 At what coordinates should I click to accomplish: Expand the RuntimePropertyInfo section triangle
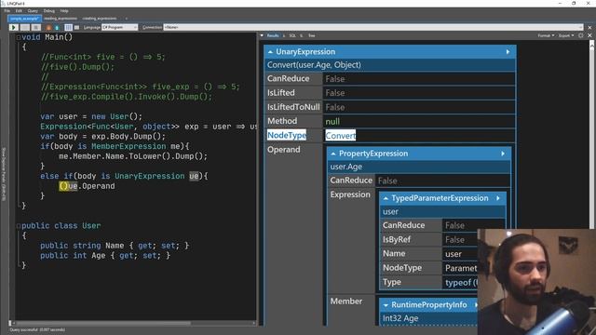tap(386, 305)
